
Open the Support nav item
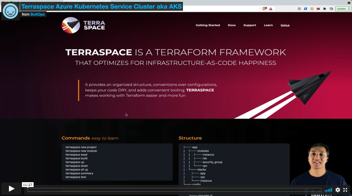click(250, 25)
